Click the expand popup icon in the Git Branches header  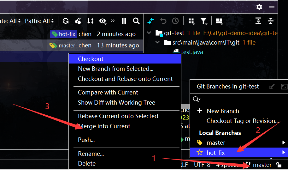pyautogui.click(x=284, y=87)
